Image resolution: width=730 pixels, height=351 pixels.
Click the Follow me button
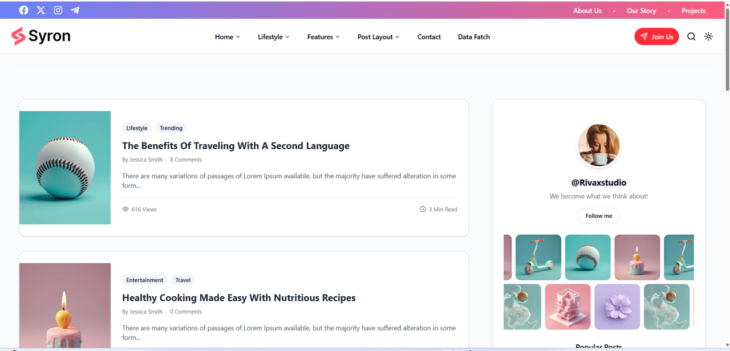click(x=599, y=216)
